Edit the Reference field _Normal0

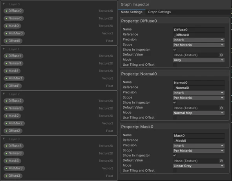click(199, 88)
